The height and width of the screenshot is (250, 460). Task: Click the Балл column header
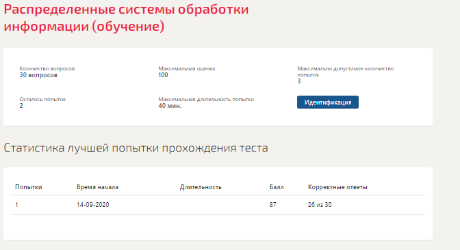277,187
